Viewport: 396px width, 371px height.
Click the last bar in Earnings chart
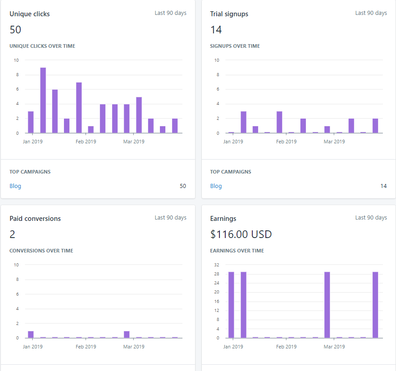(375, 305)
